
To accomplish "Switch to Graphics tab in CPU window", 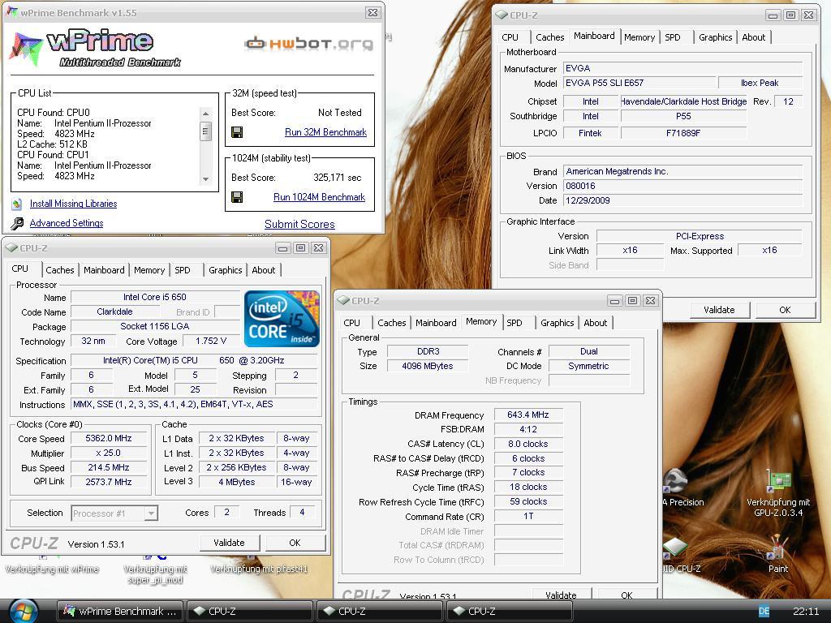I will [x=226, y=270].
